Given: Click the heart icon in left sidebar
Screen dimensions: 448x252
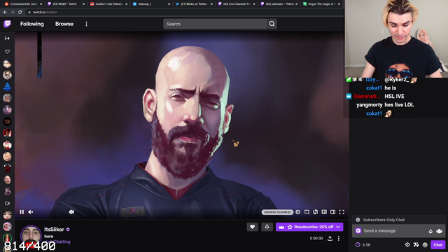Looking at the screenshot, I should click(x=7, y=51).
